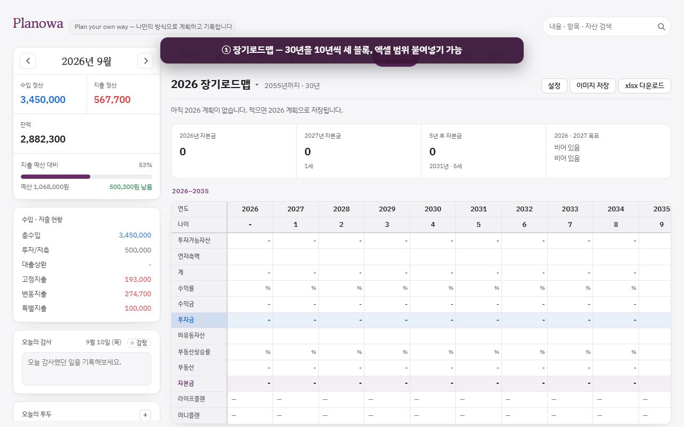Click the 부동산상승률 cell under 2029
This screenshot has width=684, height=427.
point(387,352)
